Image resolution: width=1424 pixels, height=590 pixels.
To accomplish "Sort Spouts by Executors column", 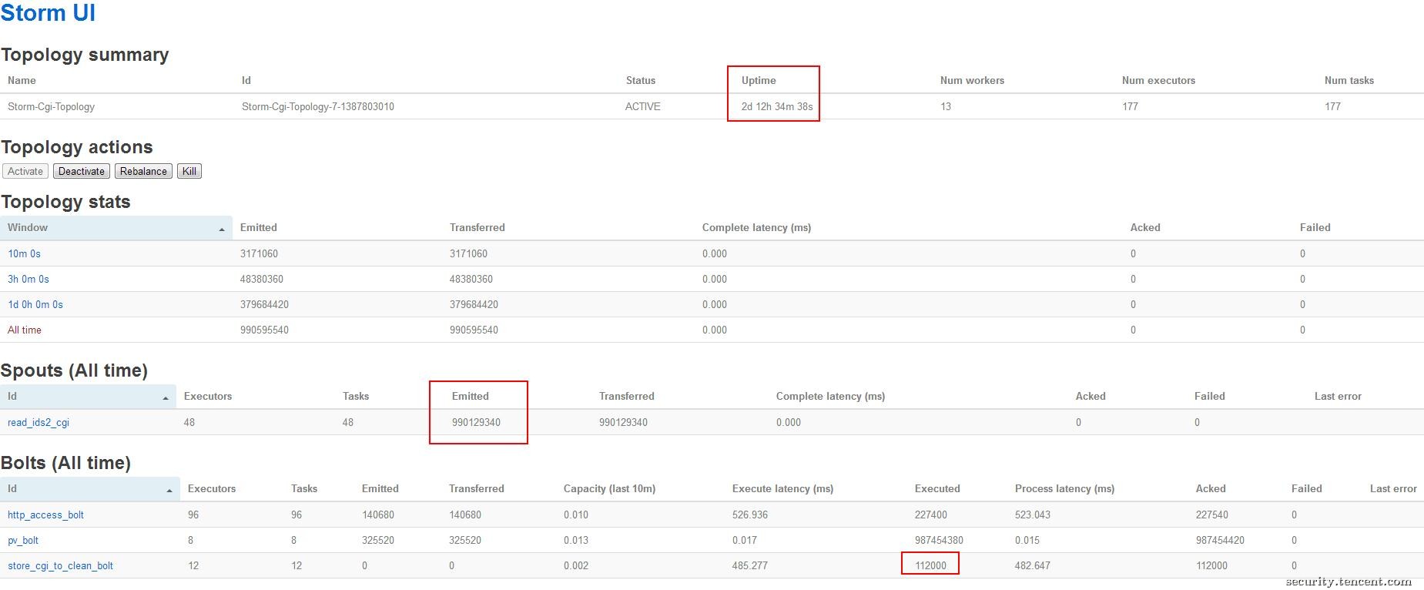I will 208,396.
